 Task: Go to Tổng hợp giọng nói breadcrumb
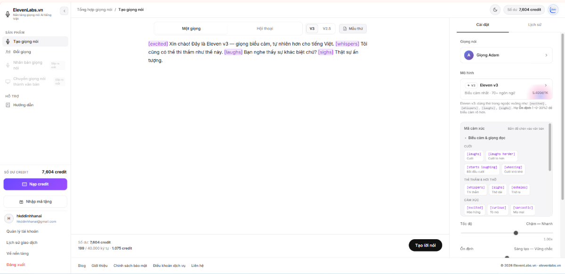pyautogui.click(x=94, y=9)
